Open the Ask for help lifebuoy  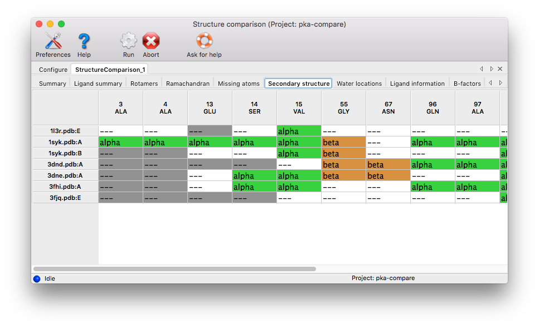pos(204,42)
